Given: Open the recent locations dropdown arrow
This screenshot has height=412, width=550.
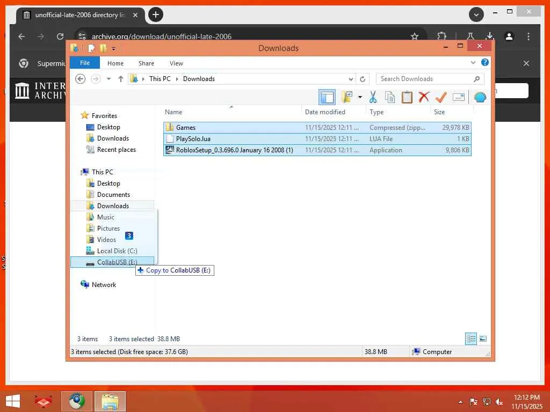Looking at the screenshot, I should click(108, 79).
